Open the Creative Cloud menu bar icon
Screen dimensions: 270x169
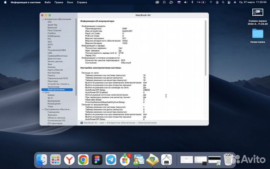click(157, 2)
